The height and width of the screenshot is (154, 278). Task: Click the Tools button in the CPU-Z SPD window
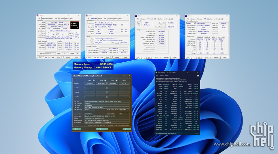click(x=207, y=57)
